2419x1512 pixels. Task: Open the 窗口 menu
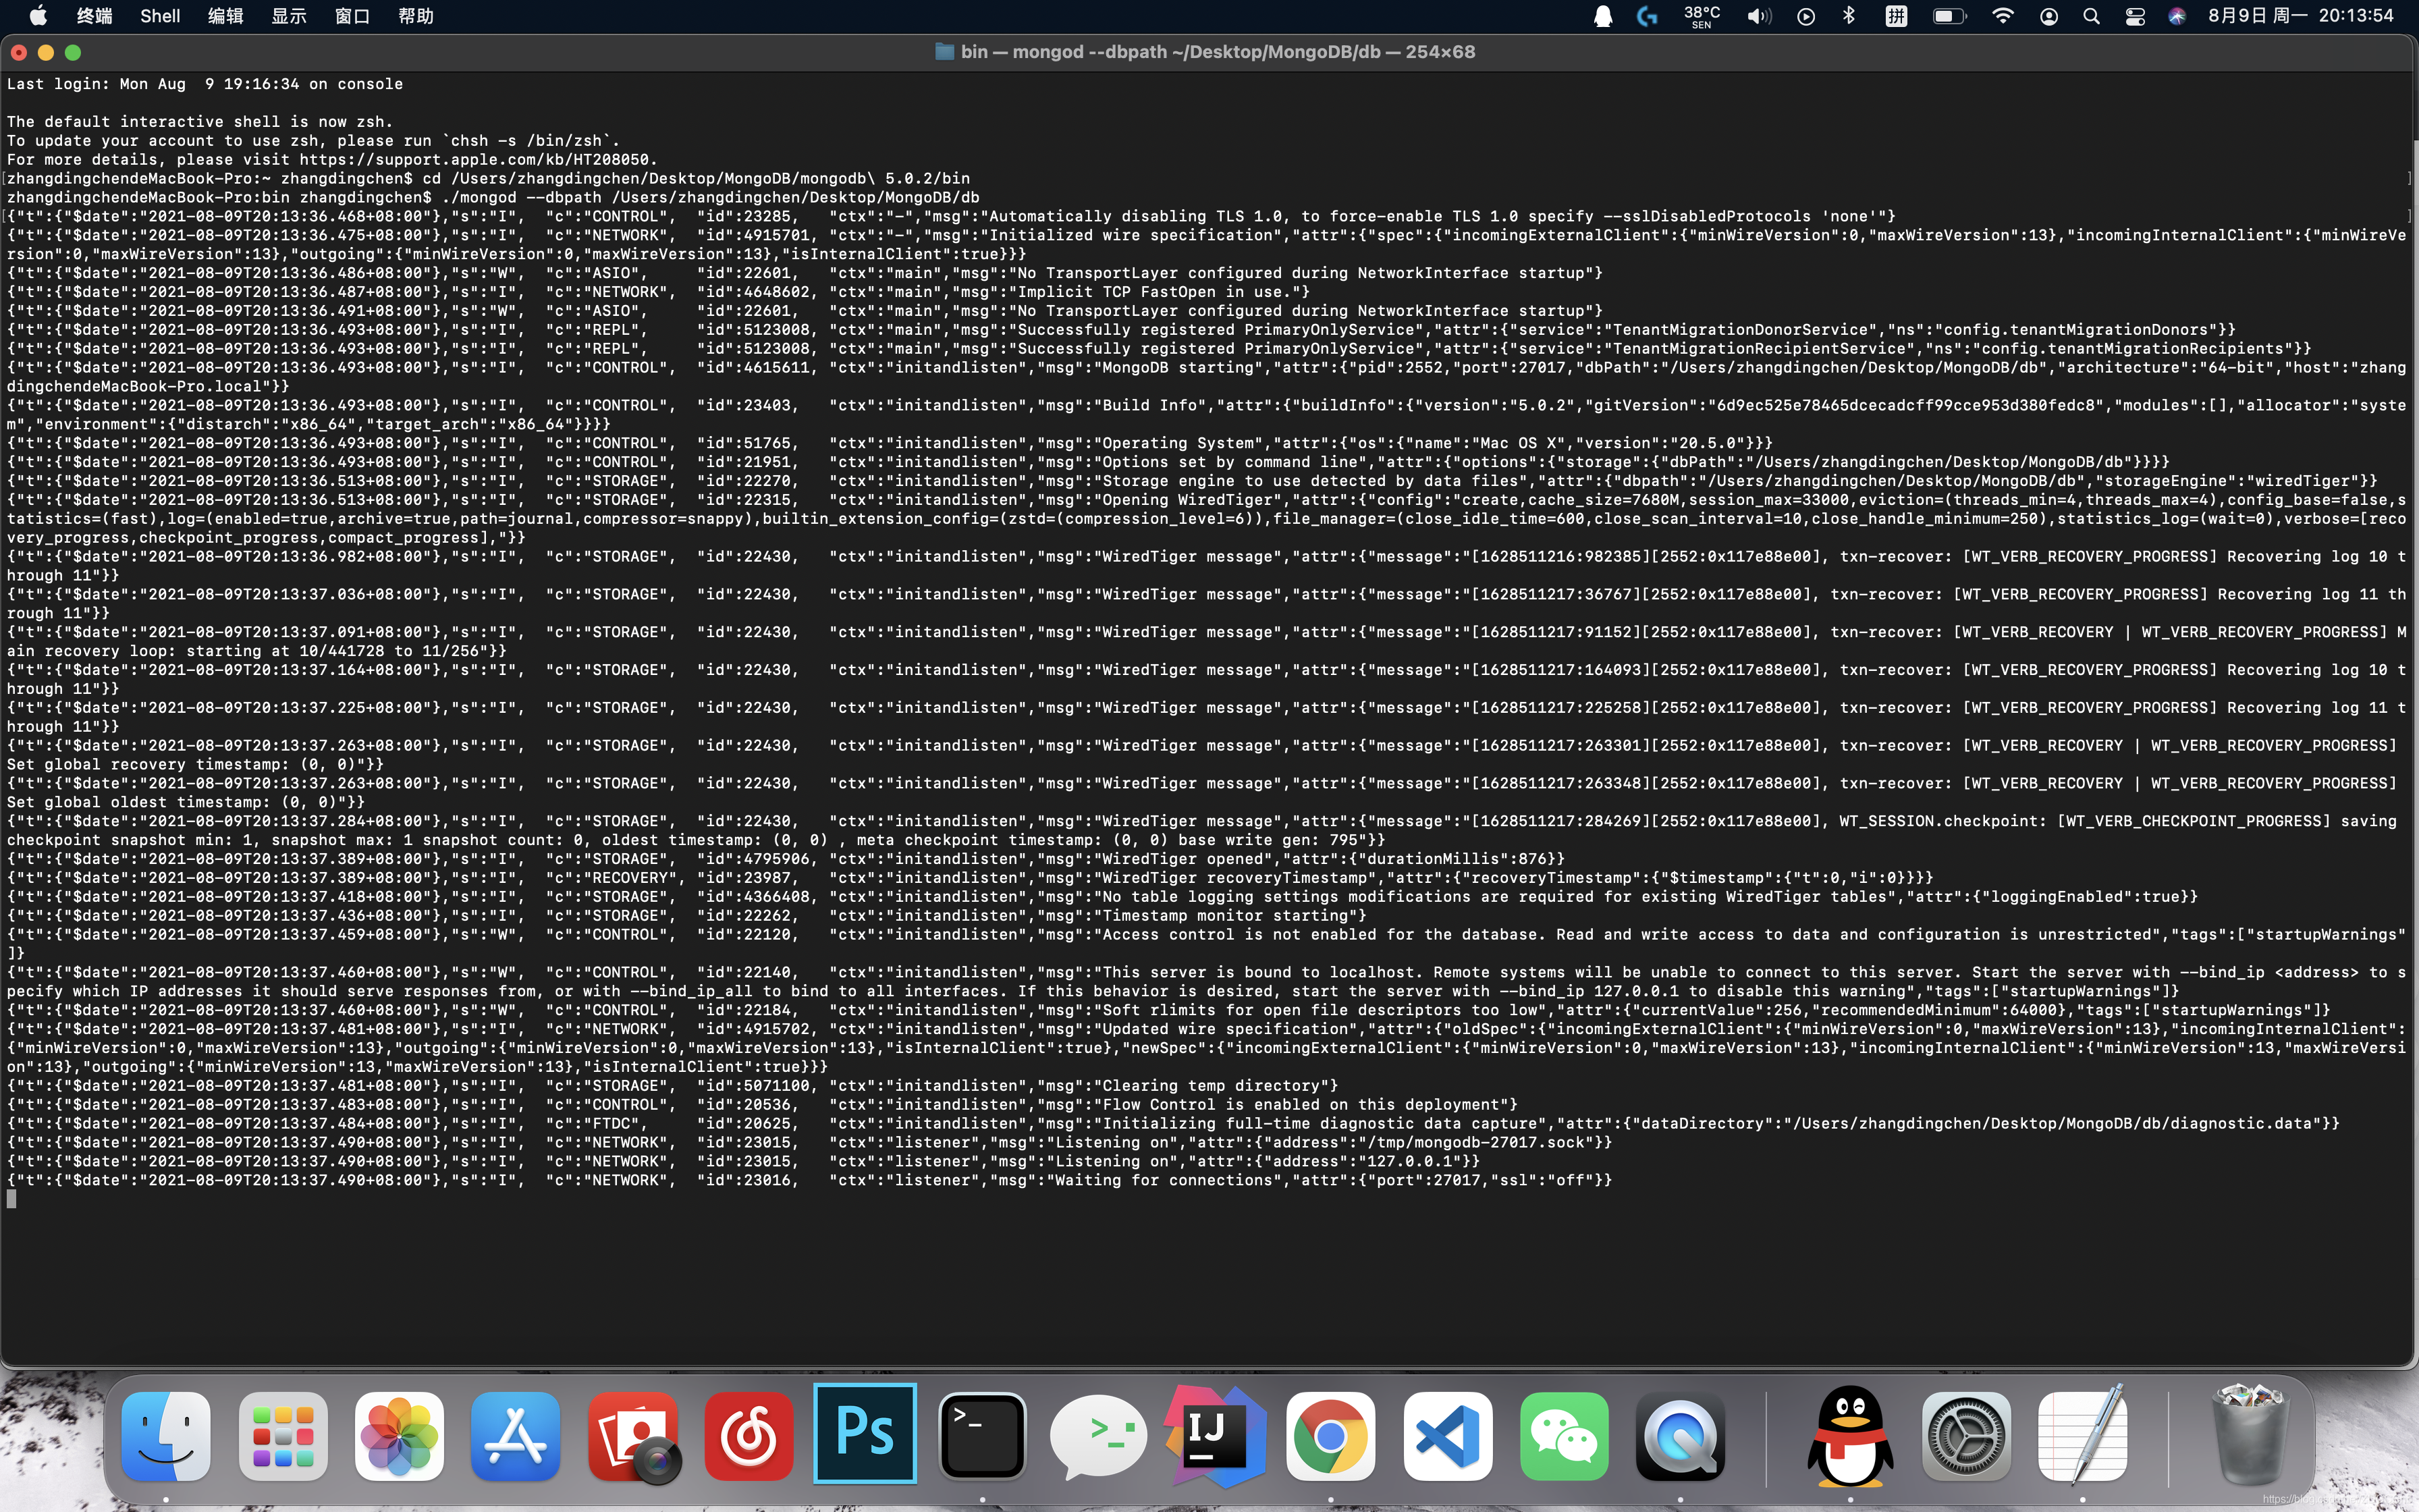(x=352, y=16)
